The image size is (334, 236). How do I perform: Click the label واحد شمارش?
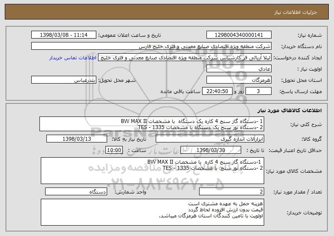pyautogui.click(x=131, y=192)
